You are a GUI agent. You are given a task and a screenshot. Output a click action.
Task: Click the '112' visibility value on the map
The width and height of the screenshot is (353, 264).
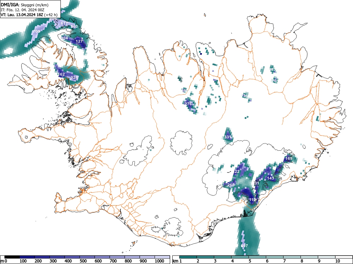coord(253,200)
